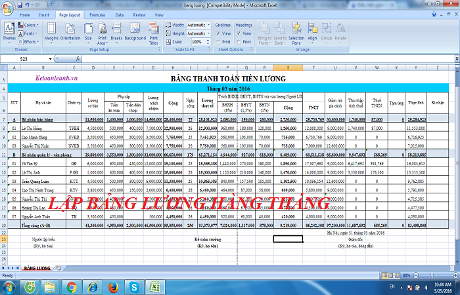Screen dimensions: 460x295
Task: Click the insert function fx button
Action: coord(78,59)
